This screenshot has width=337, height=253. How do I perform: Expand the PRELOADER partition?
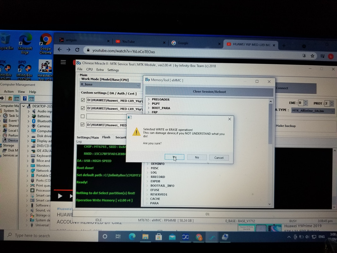tap(149, 99)
